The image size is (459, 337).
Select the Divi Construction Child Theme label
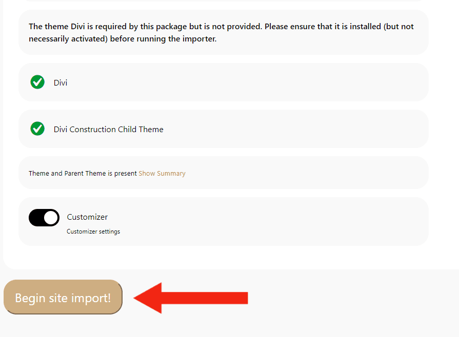coord(109,130)
